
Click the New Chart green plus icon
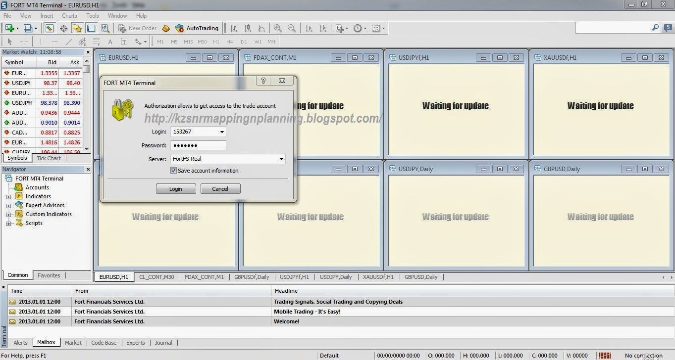(9, 28)
